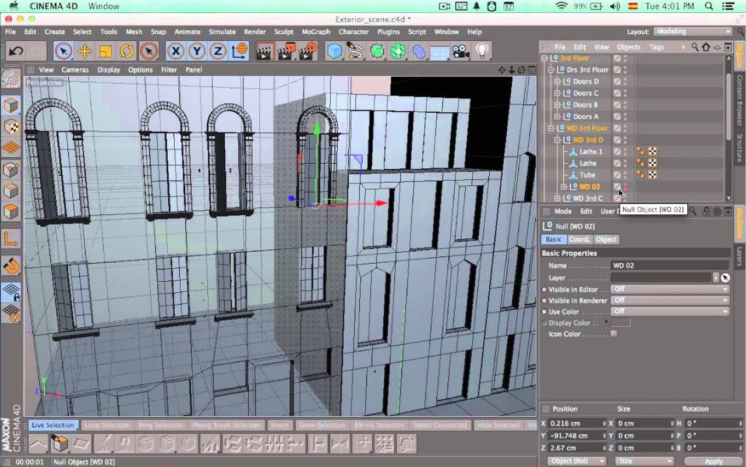
Task: Click the coordinate system globe icon
Action: (x=239, y=51)
